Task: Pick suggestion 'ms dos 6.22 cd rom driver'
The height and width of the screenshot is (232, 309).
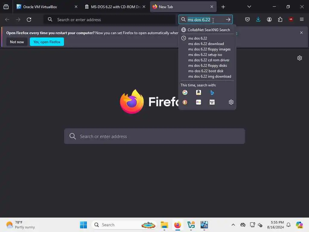Action: coord(207,60)
